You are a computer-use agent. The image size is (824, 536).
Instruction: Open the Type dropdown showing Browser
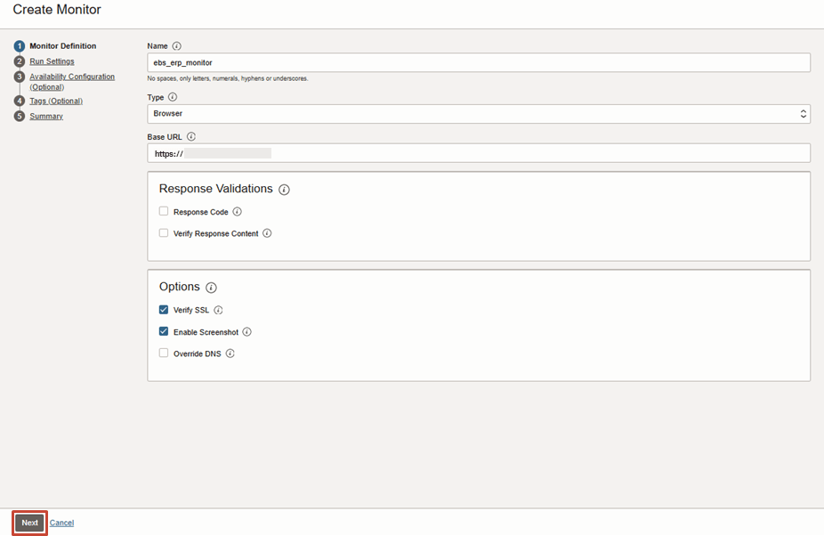pos(478,114)
